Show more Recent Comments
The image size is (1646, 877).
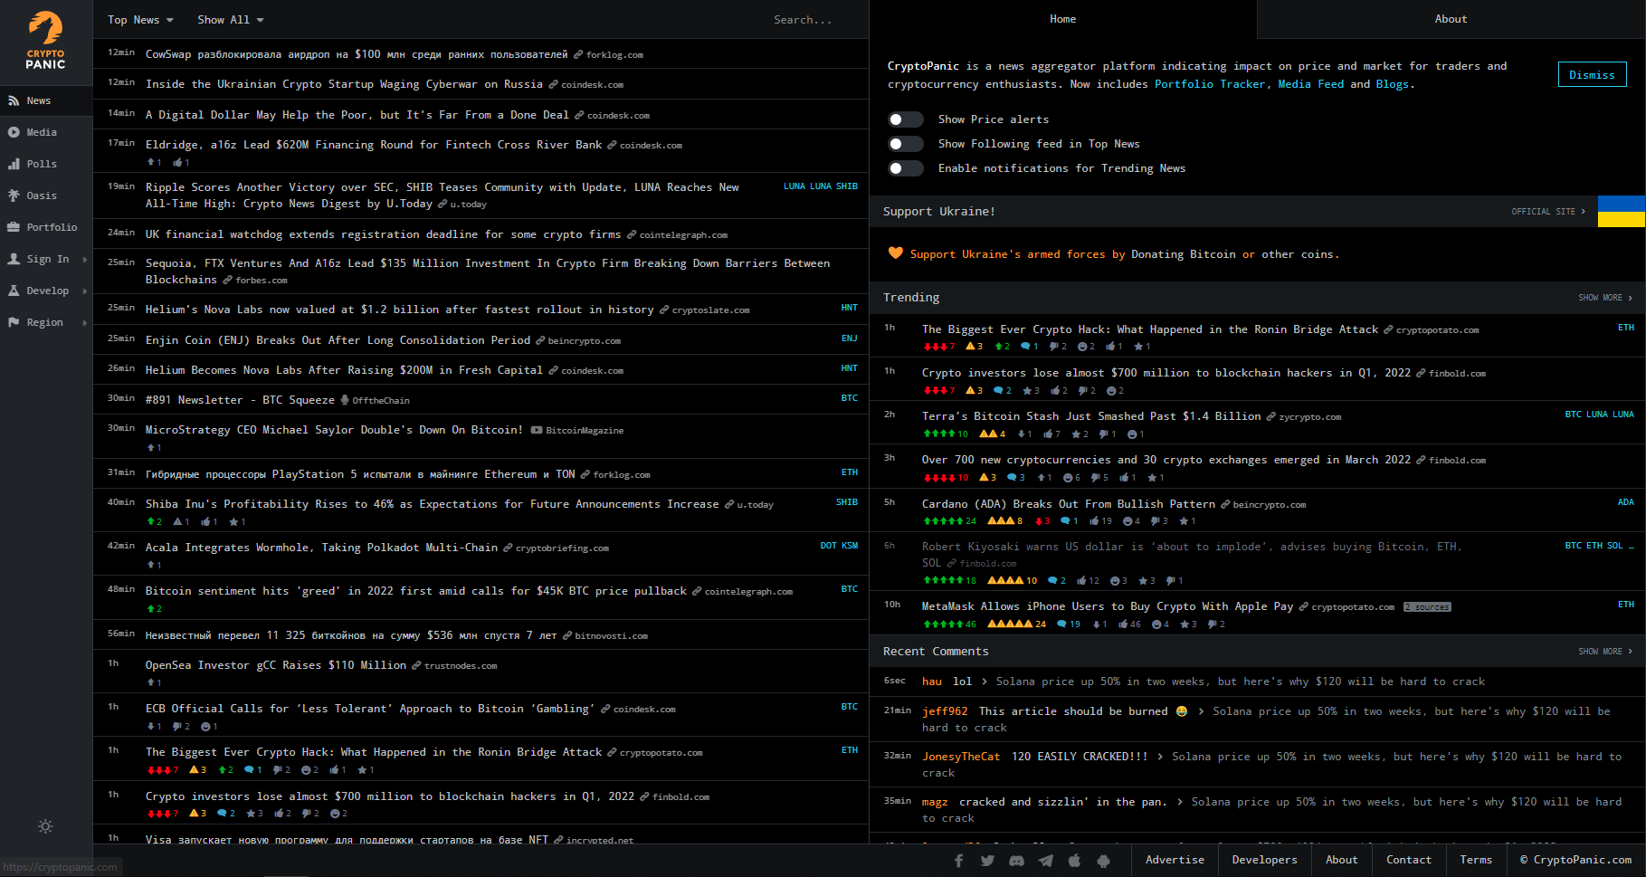click(x=1605, y=652)
